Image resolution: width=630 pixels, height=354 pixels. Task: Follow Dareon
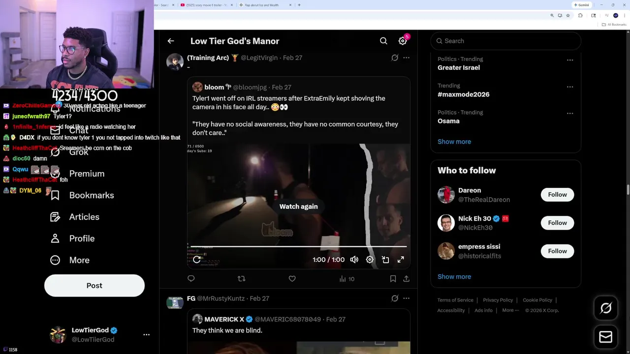557,195
